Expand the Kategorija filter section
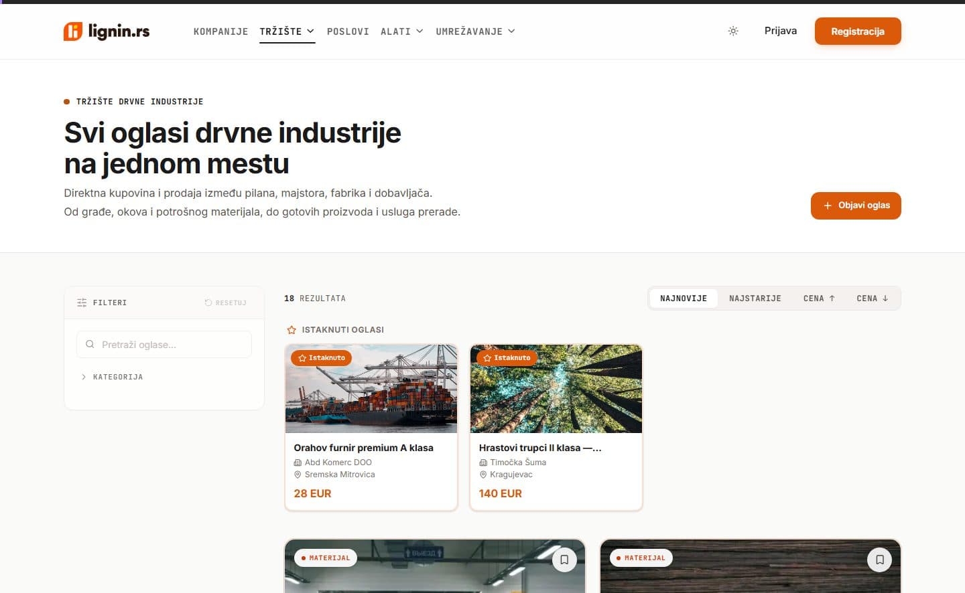The image size is (965, 593). [x=111, y=377]
